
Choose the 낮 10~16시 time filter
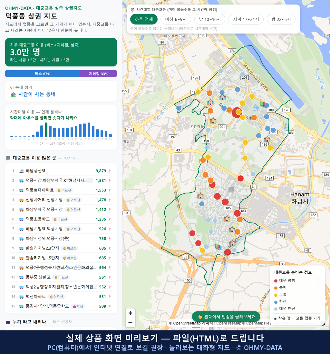click(210, 19)
